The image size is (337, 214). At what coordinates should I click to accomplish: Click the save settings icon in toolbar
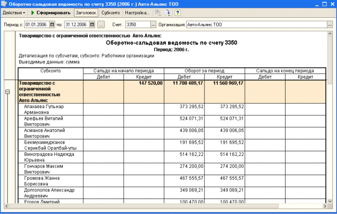pos(167,13)
